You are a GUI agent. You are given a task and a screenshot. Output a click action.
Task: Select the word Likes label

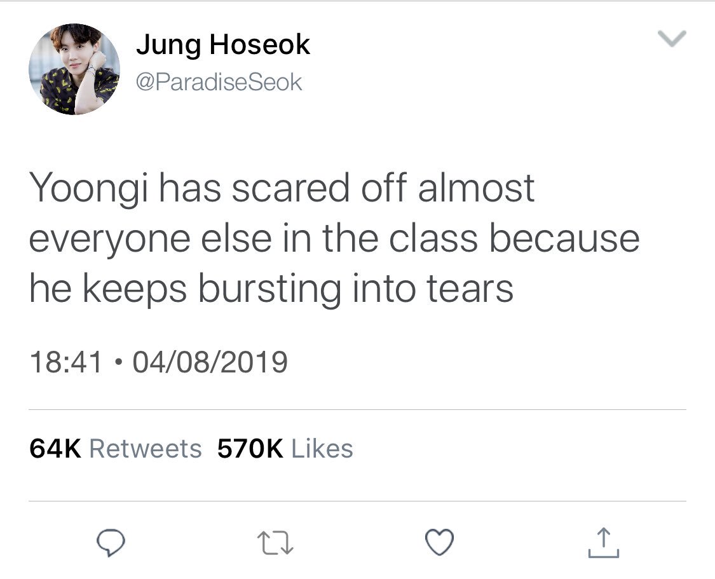[322, 448]
